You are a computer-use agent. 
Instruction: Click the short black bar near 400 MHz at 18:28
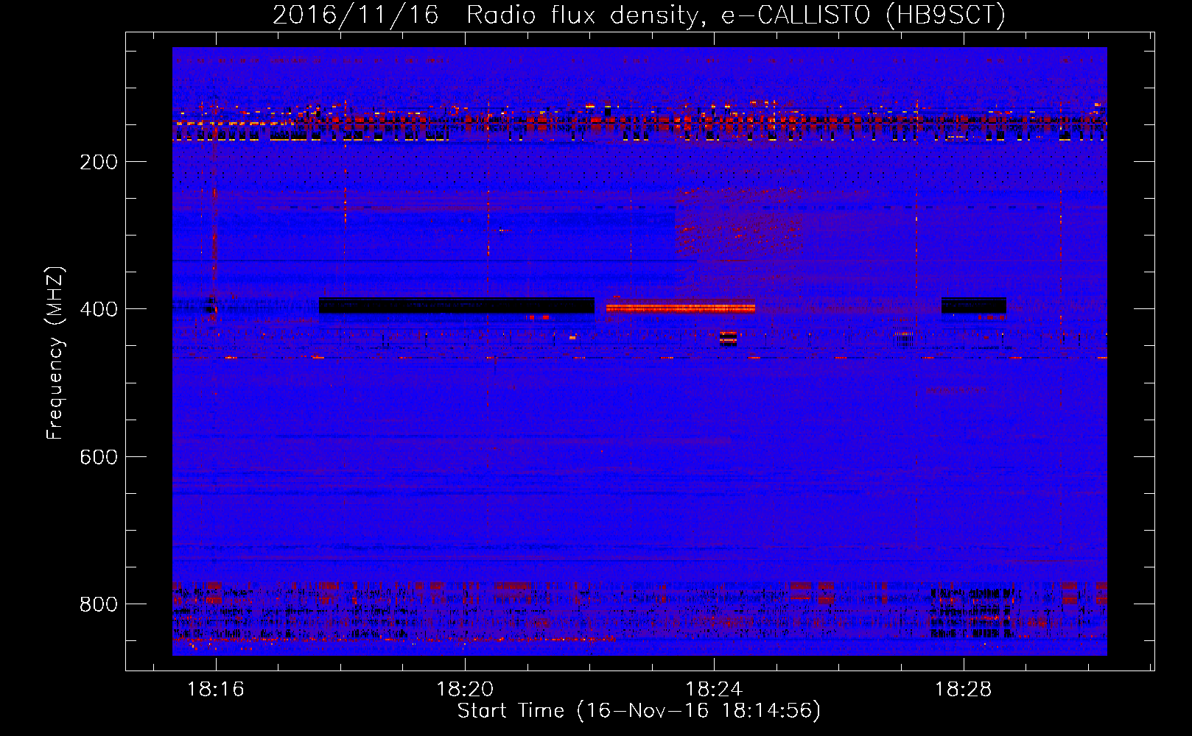pyautogui.click(x=974, y=305)
